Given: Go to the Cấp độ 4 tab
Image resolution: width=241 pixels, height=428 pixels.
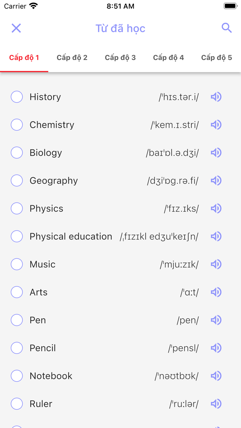Looking at the screenshot, I should point(168,57).
